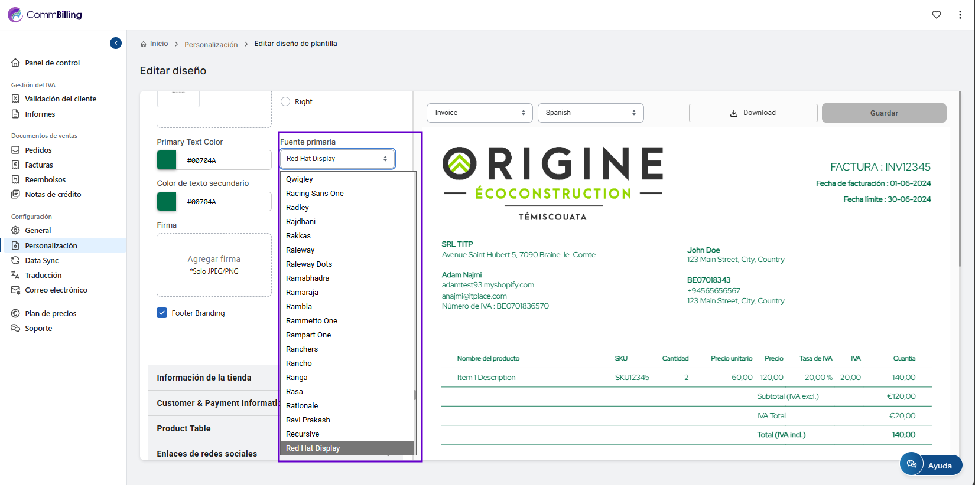Open the Spanish language dropdown

(590, 113)
